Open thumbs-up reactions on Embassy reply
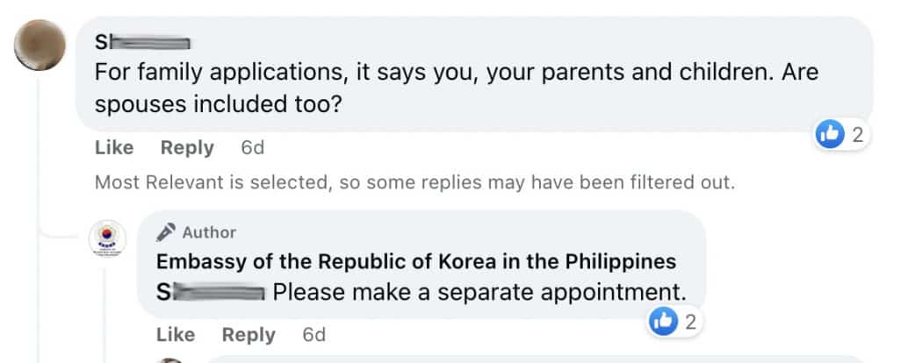The image size is (915, 363). click(x=663, y=322)
